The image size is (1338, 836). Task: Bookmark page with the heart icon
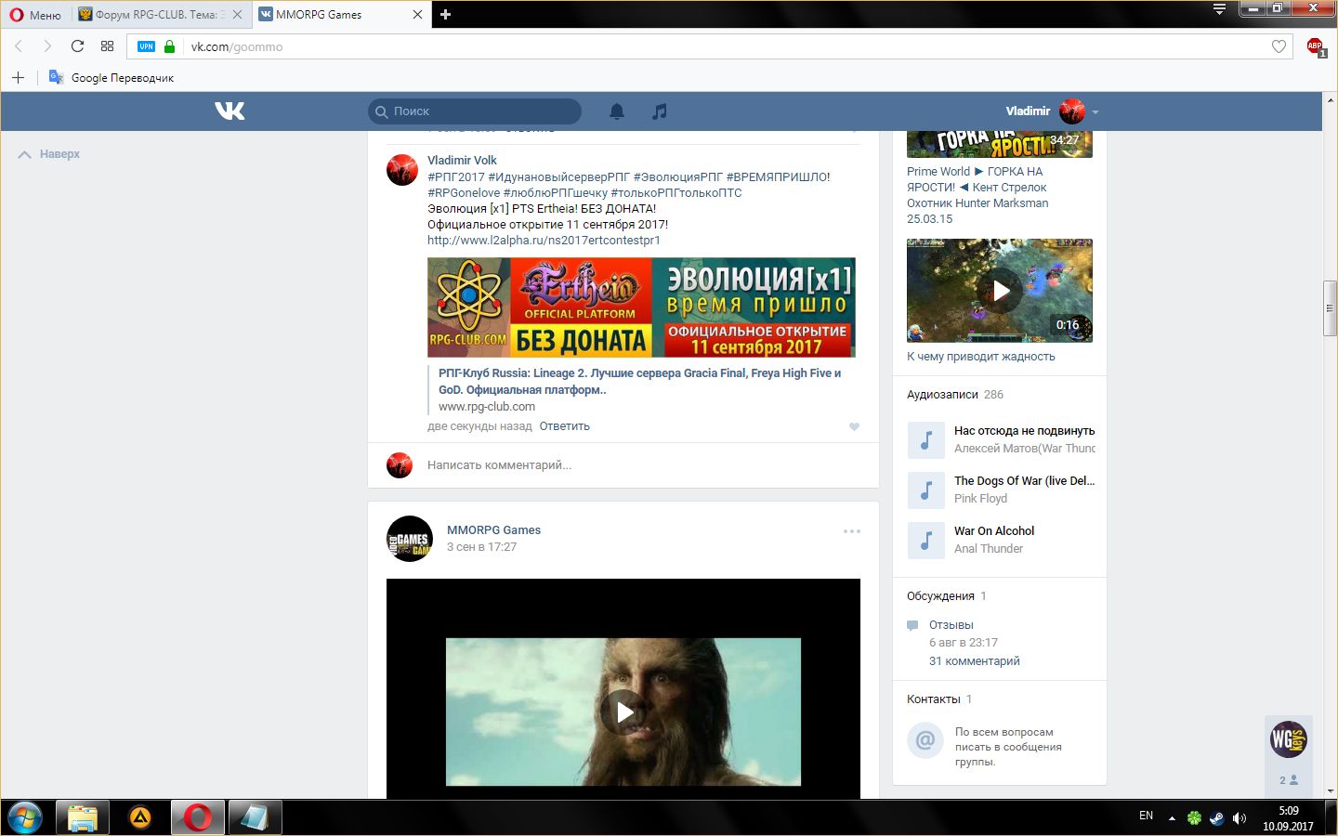coord(1279,46)
